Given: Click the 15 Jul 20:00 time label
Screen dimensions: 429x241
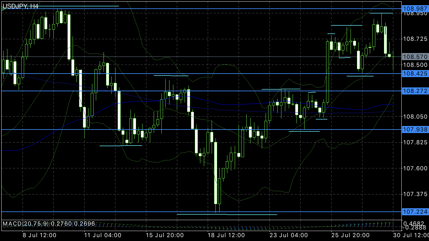Looking at the screenshot, I should coord(165,235).
